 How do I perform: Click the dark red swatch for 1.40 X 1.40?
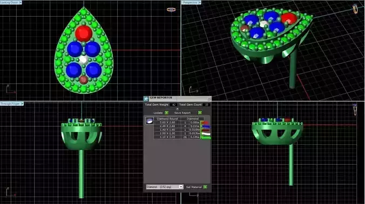point(205,130)
